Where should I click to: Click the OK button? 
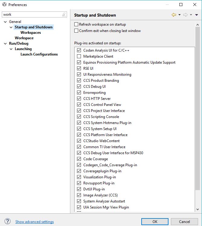(x=155, y=221)
